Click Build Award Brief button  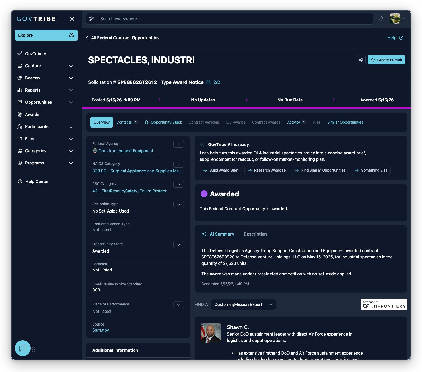click(x=221, y=170)
